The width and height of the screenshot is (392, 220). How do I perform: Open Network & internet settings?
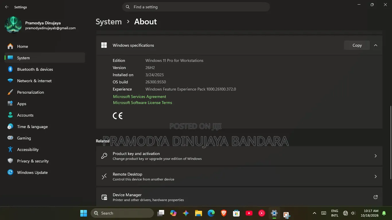point(45,81)
